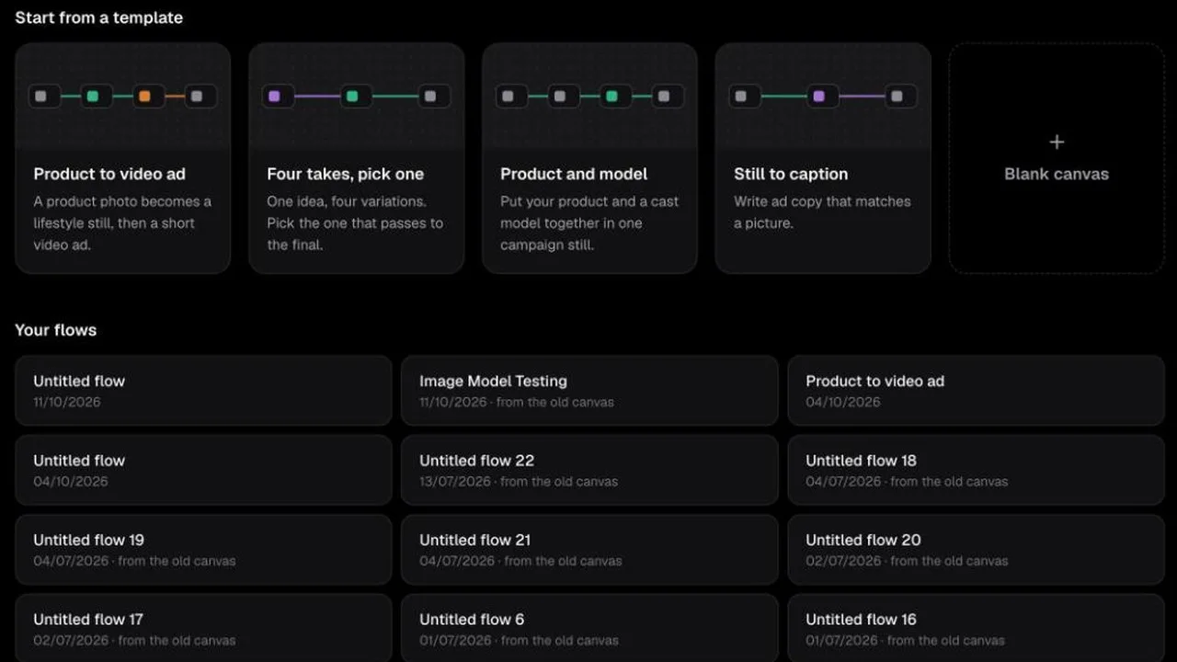Choose the Four takes, pick one template
1177x662 pixels.
pos(356,158)
